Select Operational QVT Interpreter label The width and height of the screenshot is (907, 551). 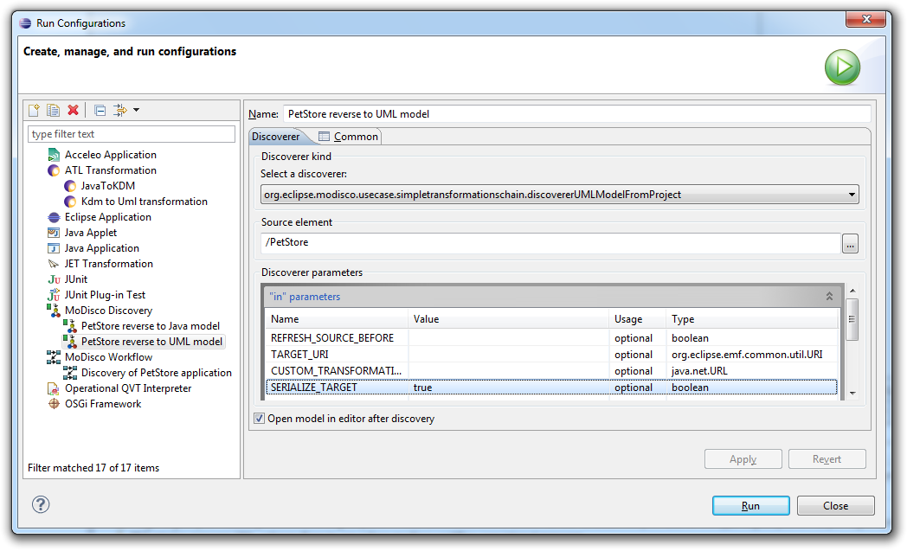tap(128, 388)
